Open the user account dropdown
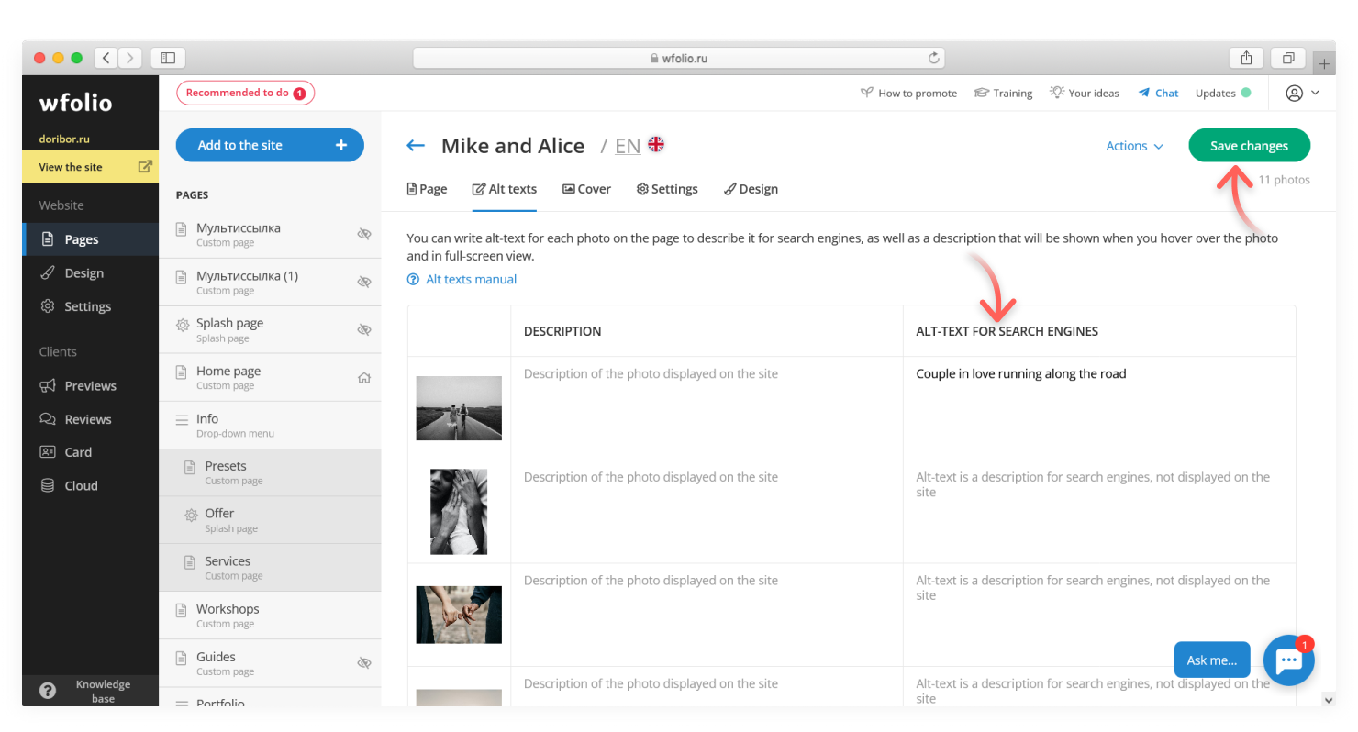 (1303, 93)
